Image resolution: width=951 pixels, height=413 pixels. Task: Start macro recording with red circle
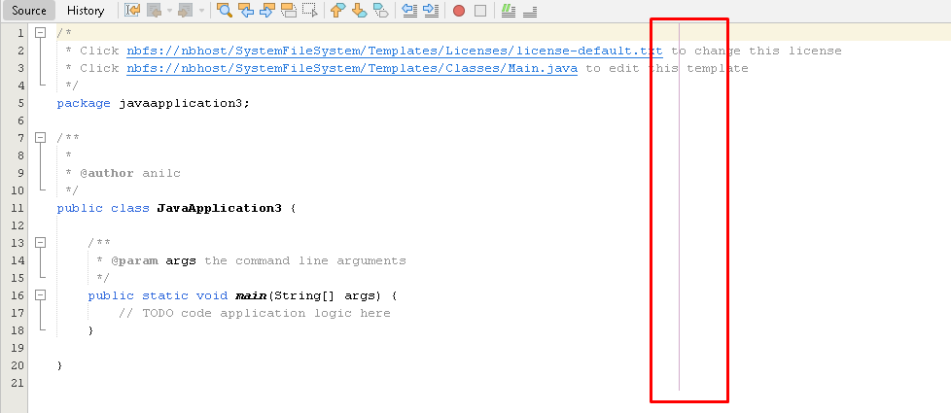459,11
